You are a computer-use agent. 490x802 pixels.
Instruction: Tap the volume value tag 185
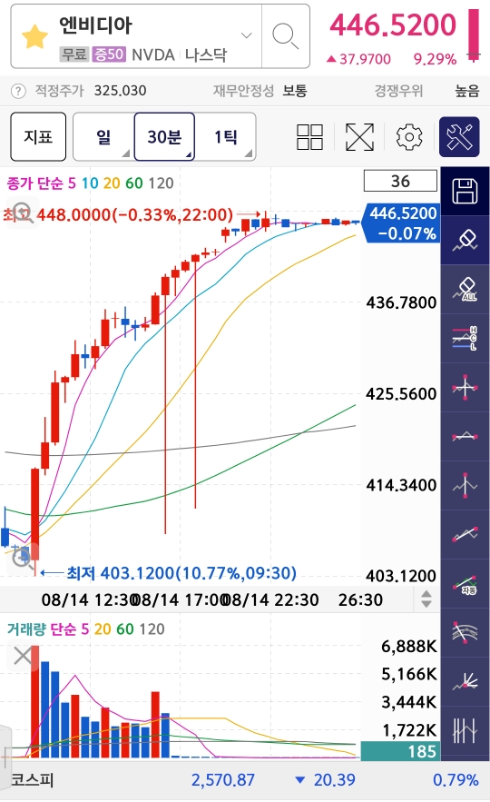pyautogui.click(x=400, y=751)
